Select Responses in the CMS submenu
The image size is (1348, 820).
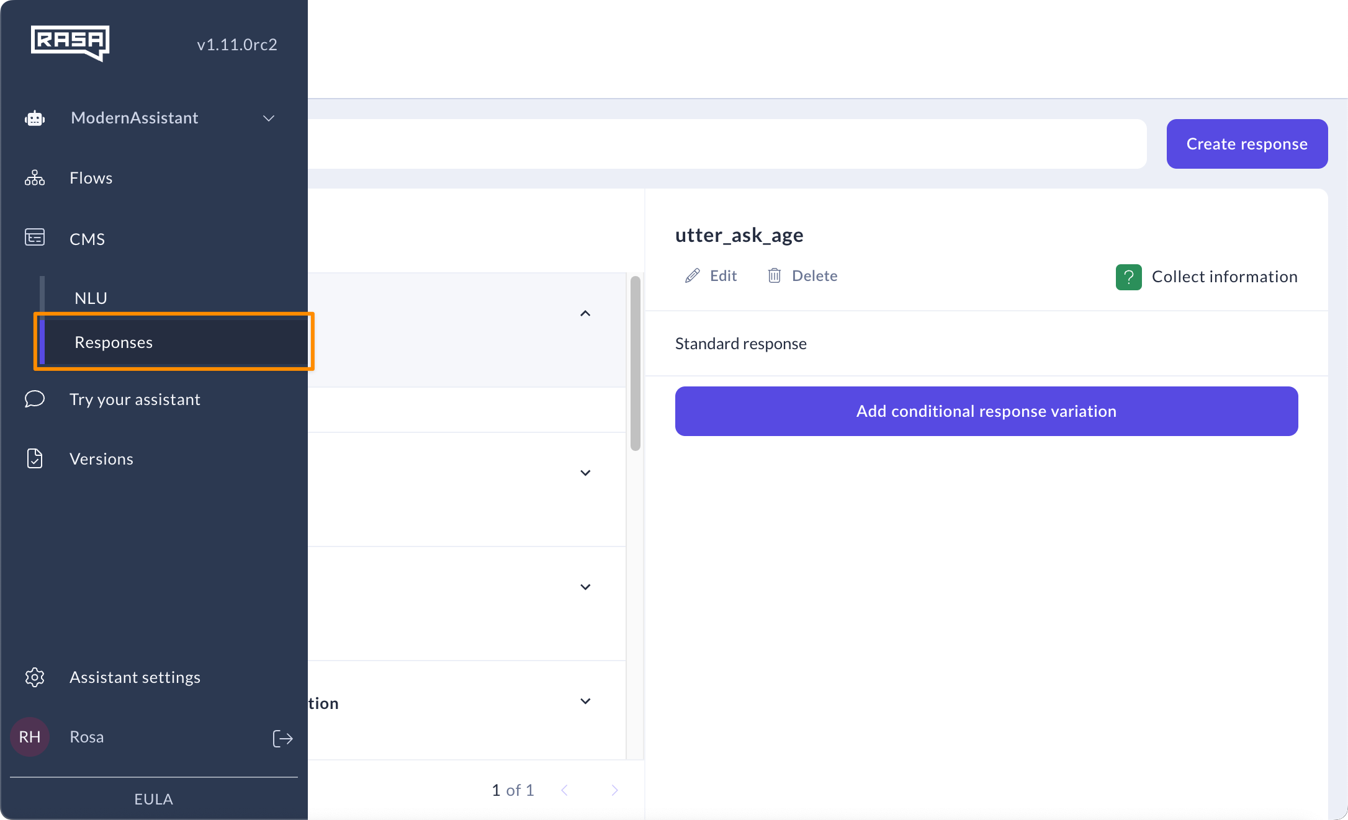point(114,342)
